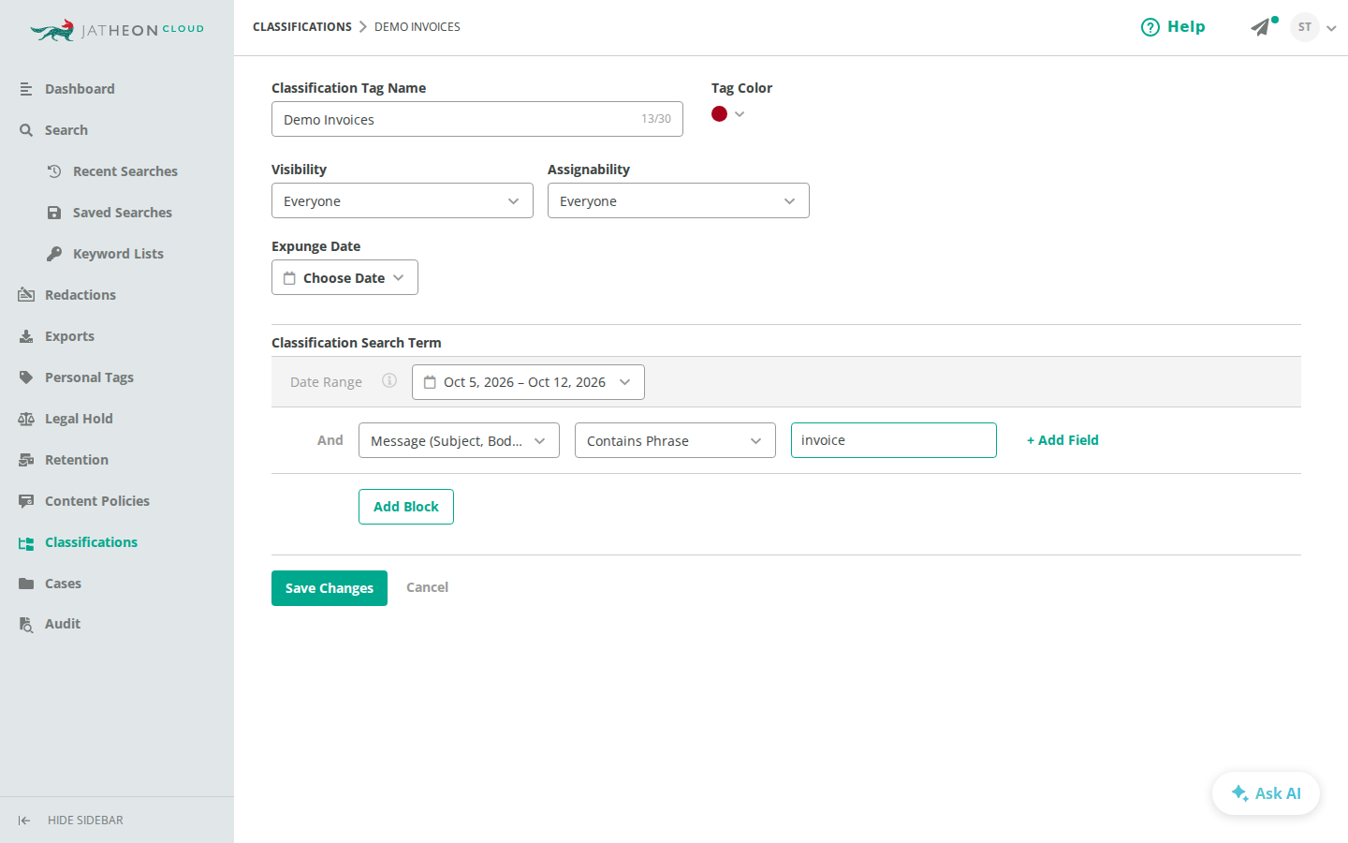
Task: Click the Keyword Lists key icon
Action: click(54, 254)
